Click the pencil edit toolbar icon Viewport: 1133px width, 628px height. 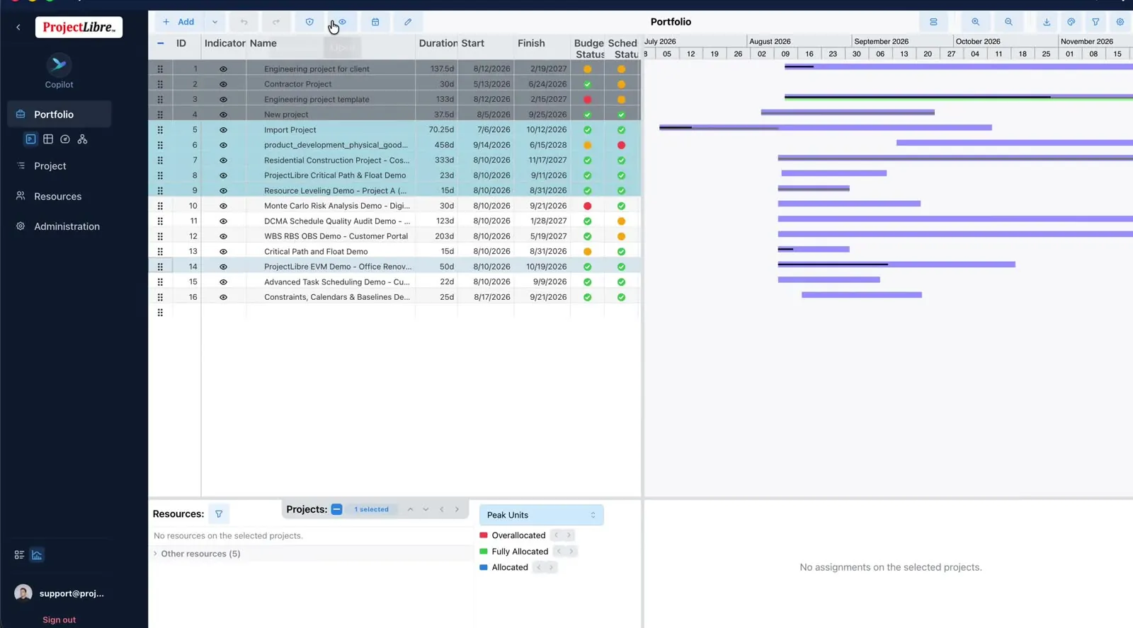pos(408,22)
